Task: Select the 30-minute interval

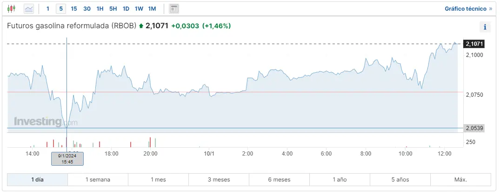Action: (87, 8)
